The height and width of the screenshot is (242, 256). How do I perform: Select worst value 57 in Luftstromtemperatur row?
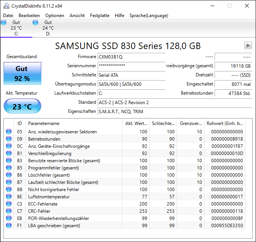pyautogui.click(x=172, y=197)
